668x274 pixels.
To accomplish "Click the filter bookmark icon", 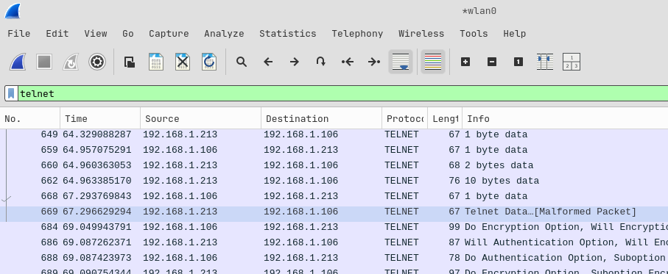I will coord(12,93).
